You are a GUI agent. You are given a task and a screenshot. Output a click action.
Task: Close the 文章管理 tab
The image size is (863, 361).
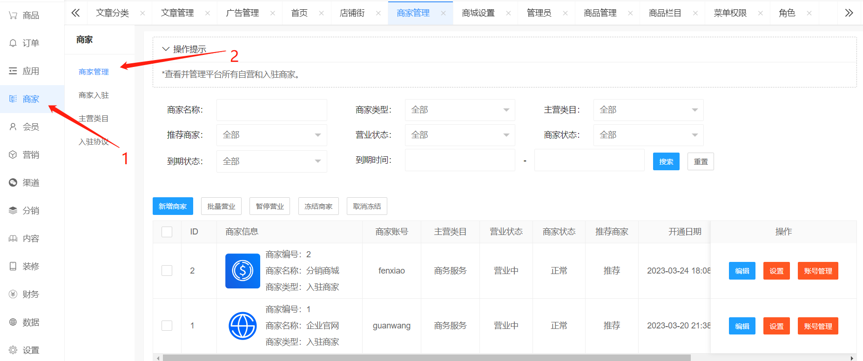tap(208, 13)
